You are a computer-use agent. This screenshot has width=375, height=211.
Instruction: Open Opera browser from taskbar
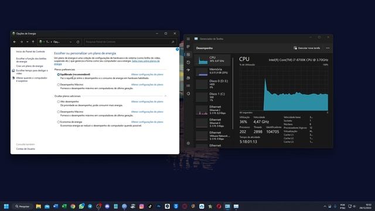(x=219, y=206)
